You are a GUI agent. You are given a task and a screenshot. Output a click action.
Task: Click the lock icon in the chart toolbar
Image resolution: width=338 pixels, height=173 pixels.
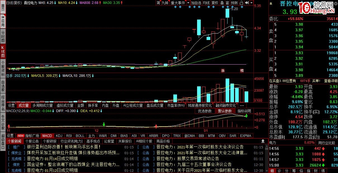(241, 3)
